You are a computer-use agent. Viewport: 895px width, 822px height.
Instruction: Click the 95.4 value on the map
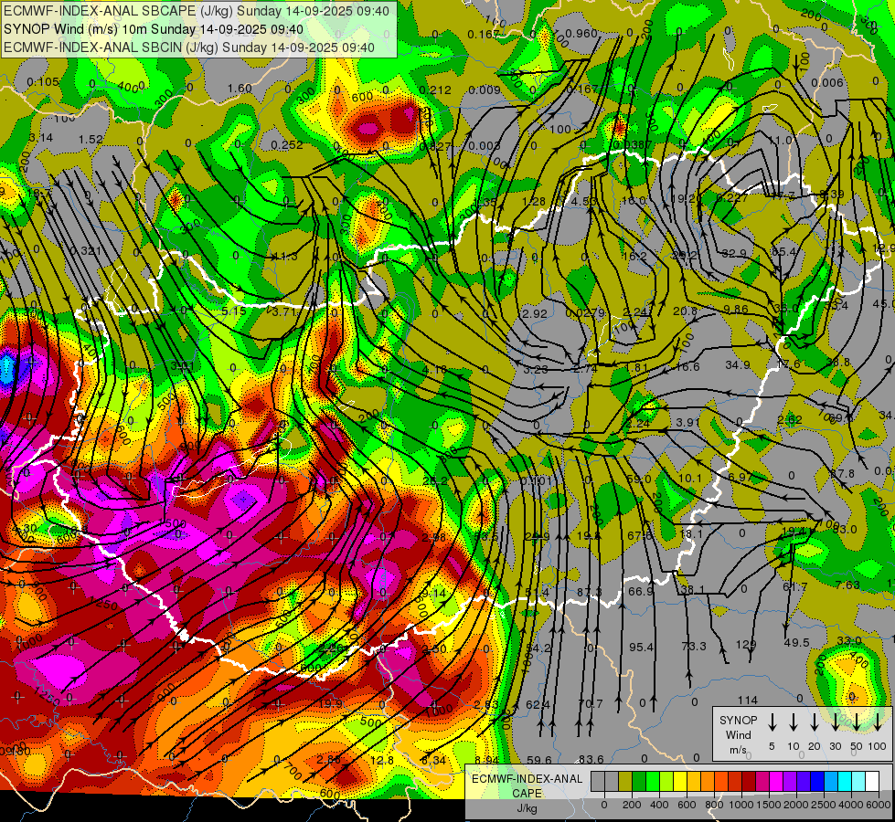point(641,647)
